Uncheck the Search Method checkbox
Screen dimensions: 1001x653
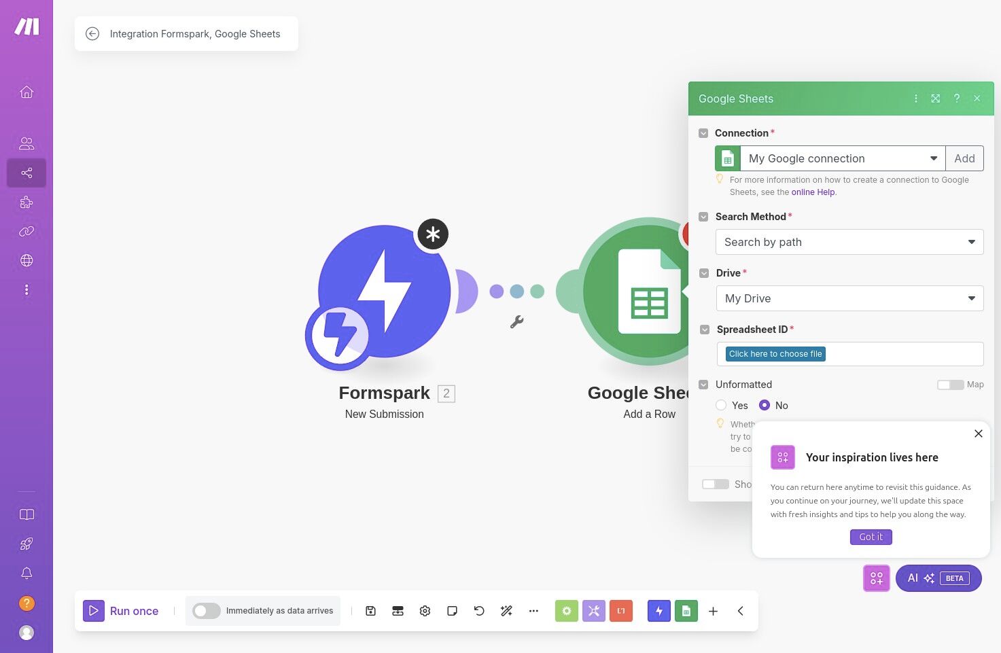tap(703, 216)
